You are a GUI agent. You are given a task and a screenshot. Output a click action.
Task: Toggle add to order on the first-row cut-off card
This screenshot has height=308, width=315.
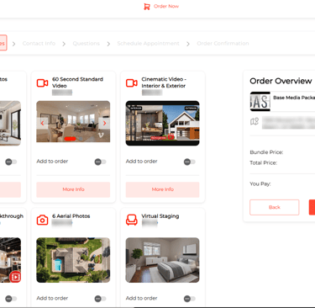click(x=11, y=162)
